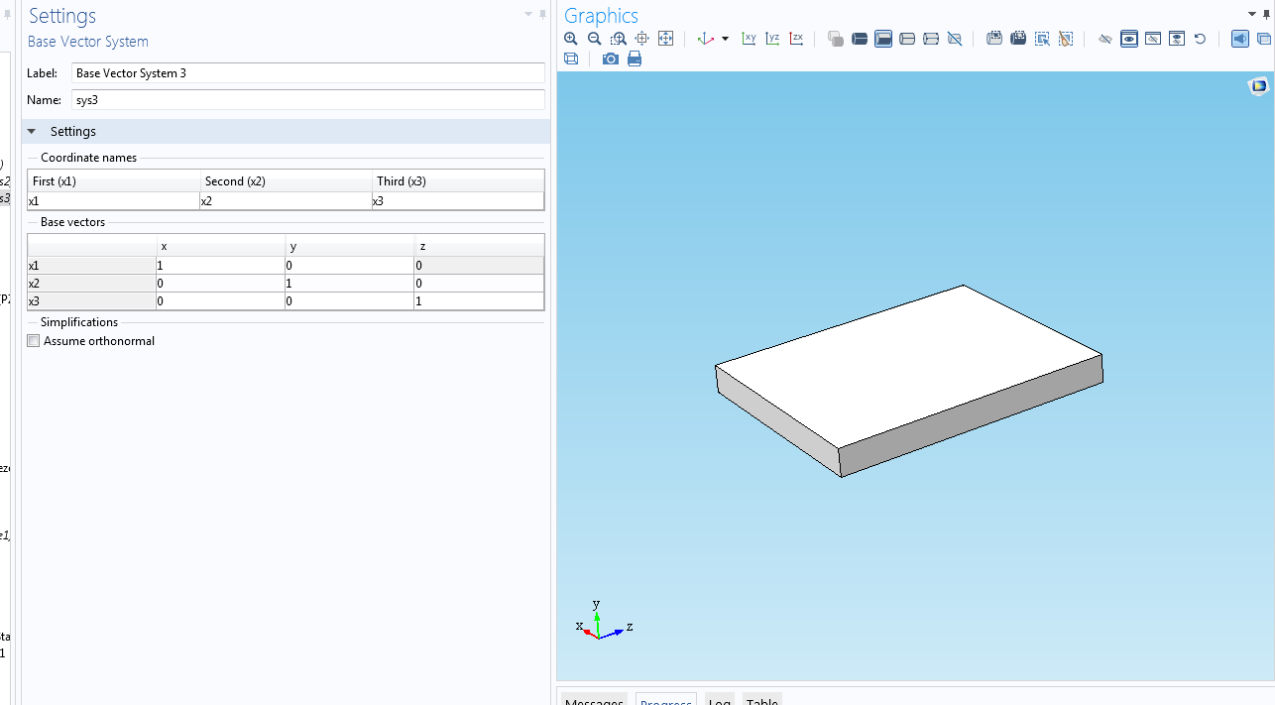
Task: Toggle the crossed-out eye hide icon
Action: tap(1105, 39)
